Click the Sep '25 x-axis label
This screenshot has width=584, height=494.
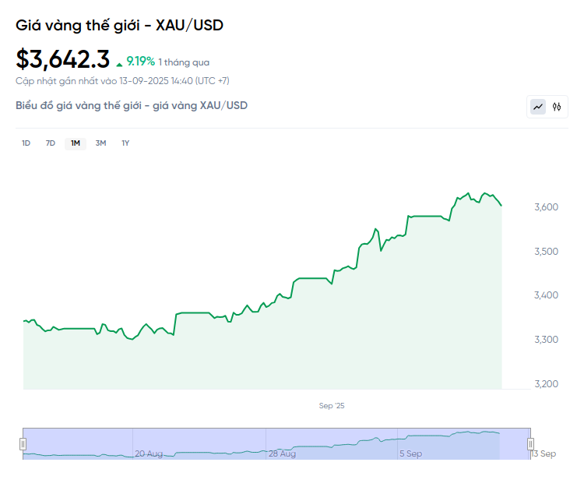click(331, 406)
